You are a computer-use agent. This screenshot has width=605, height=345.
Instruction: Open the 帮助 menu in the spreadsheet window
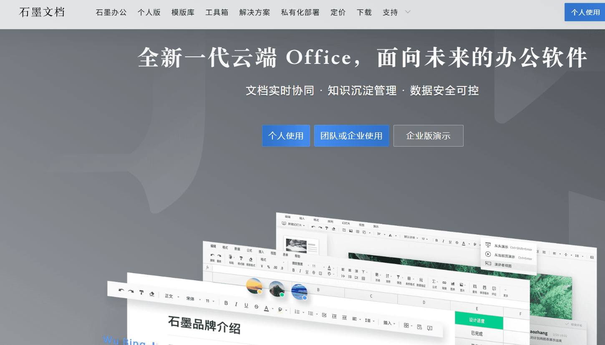[297, 256]
